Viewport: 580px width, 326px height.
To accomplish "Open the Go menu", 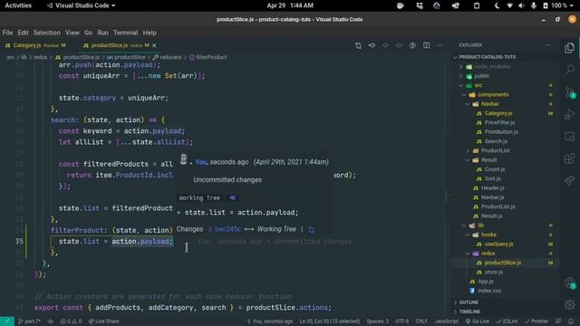I will coord(88,33).
